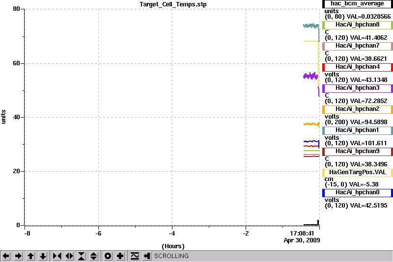Viewport: 393px width, 262px height.
Task: Click the y-axis tick label 20
Action: [x=16, y=171]
